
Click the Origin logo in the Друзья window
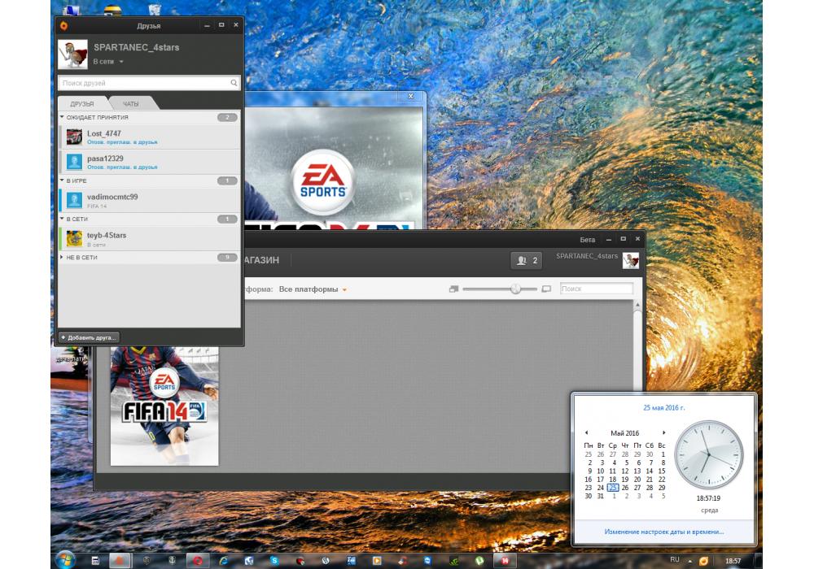64,25
